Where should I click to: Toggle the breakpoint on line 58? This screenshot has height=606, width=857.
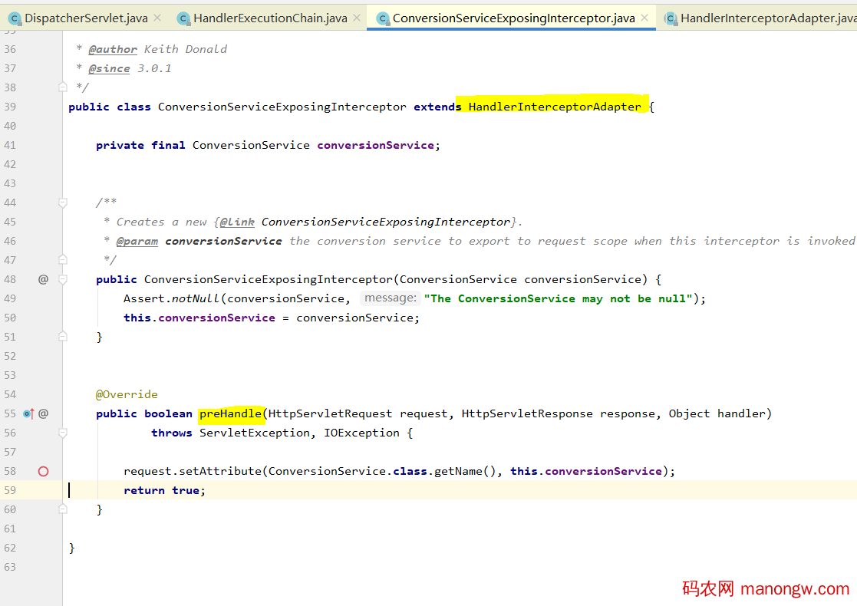pos(44,471)
